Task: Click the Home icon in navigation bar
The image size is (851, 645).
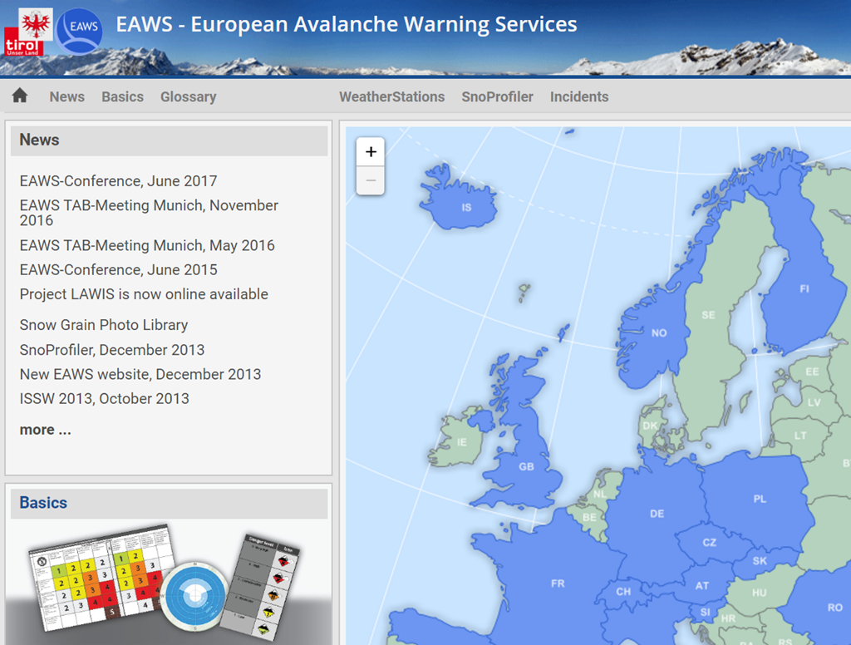Action: 20,96
